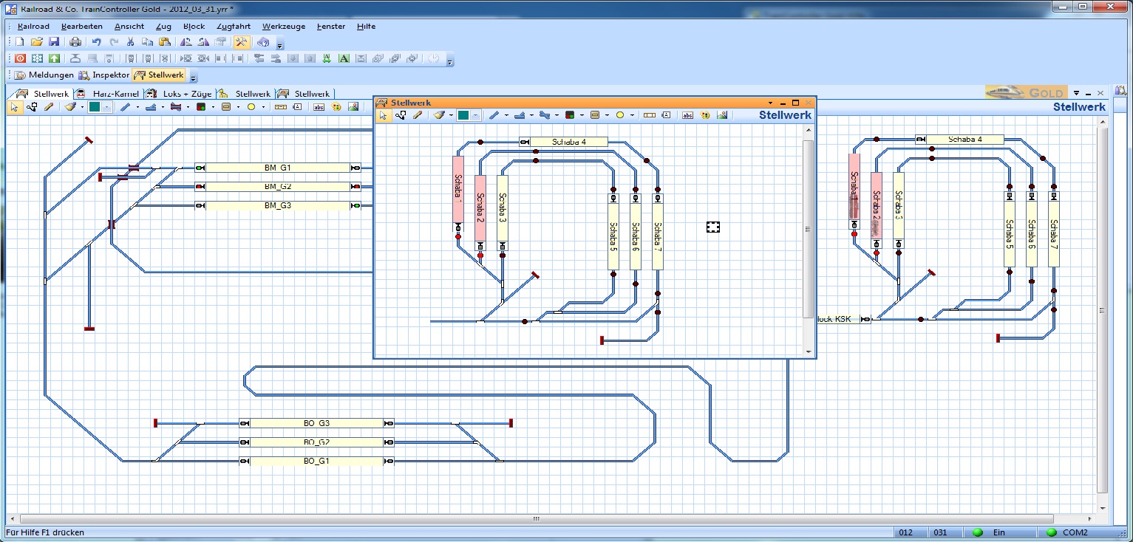
Task: Save the layout with the floppy disk icon
Action: [54, 42]
